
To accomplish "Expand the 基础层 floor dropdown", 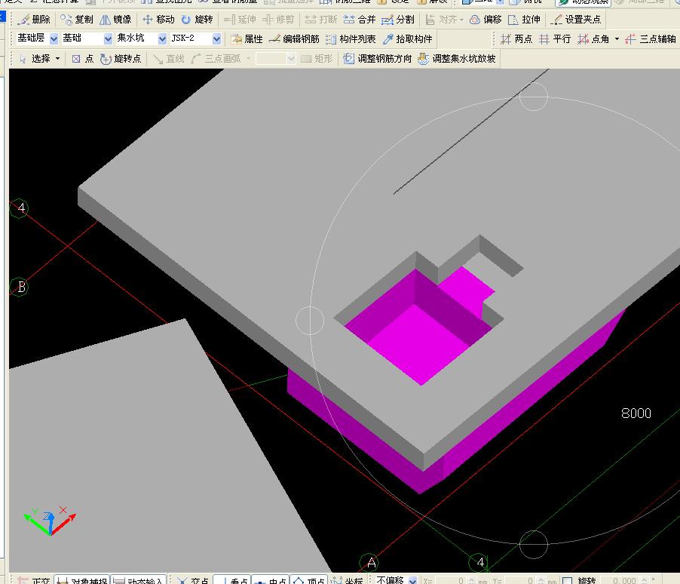I will [x=54, y=39].
